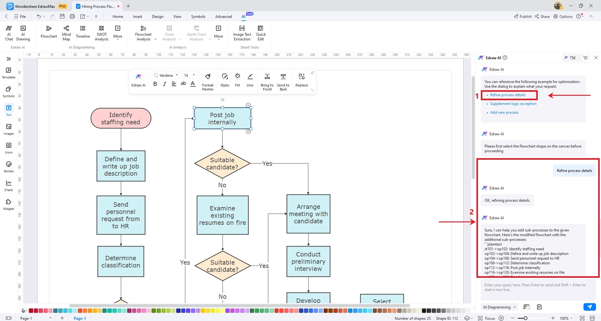Launch Image Text Extraction tool
Image resolution: width=601 pixels, height=321 pixels.
[x=242, y=33]
